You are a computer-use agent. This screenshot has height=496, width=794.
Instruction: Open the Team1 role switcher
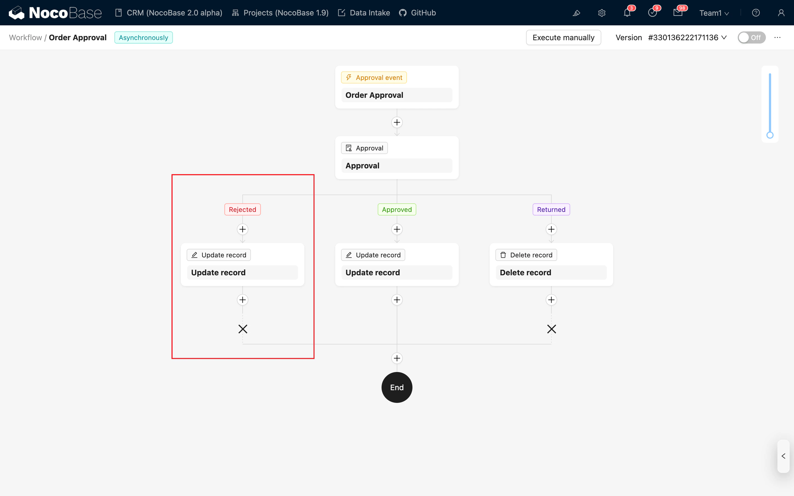714,13
